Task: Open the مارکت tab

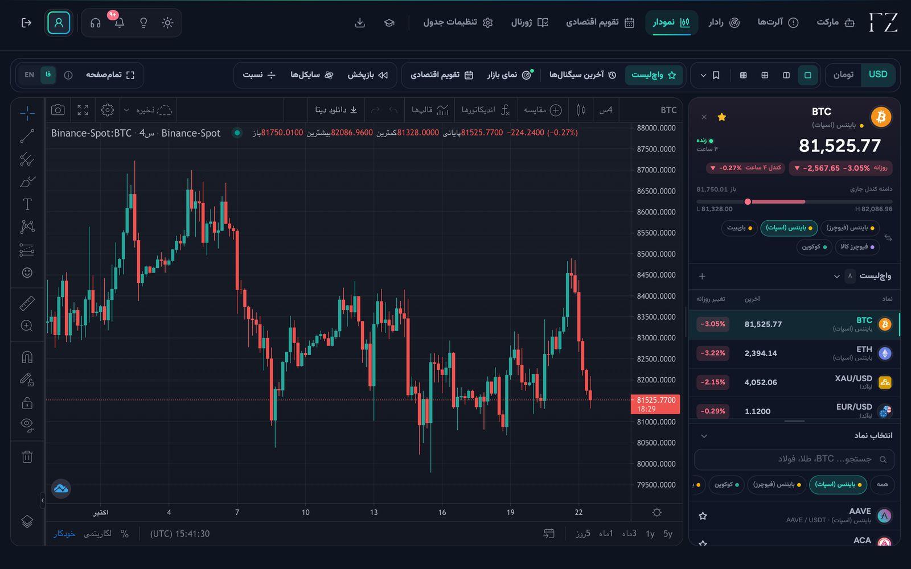Action: click(x=836, y=22)
